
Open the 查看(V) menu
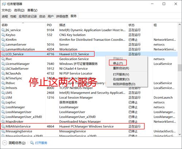click(32, 10)
